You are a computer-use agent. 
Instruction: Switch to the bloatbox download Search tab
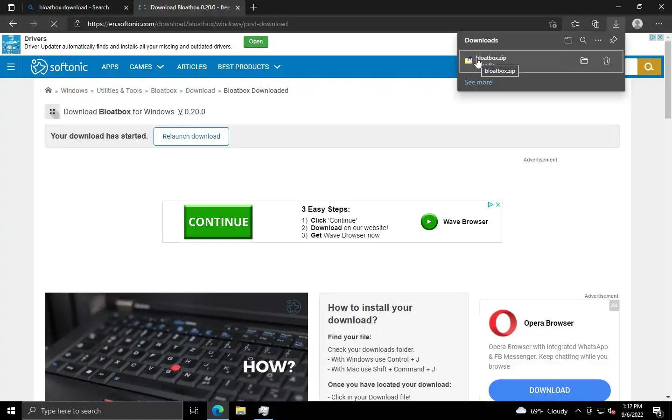(74, 7)
